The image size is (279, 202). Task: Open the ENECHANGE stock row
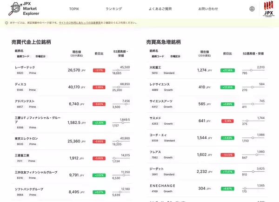click(x=207, y=189)
